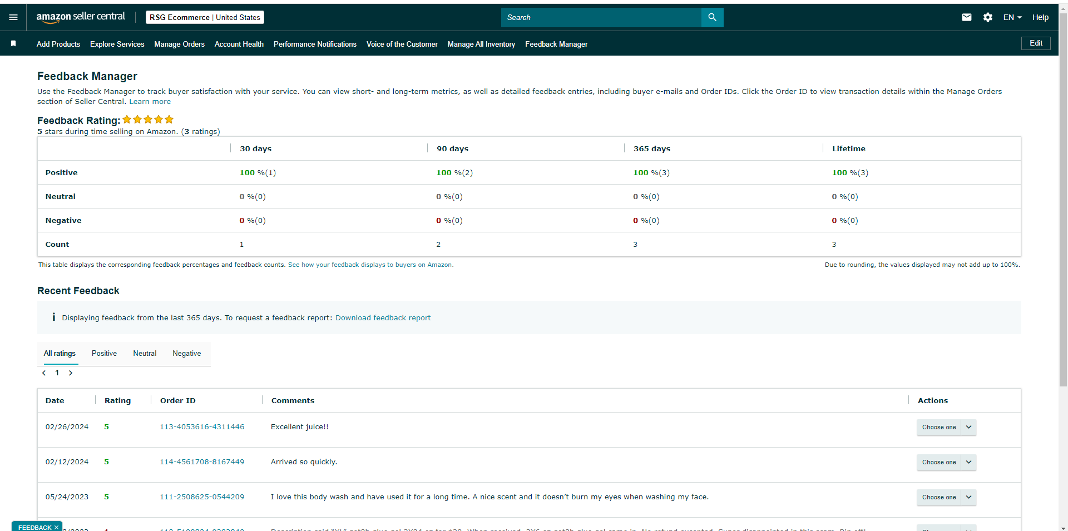Image resolution: width=1068 pixels, height=531 pixels.
Task: Open Manage All Inventory menu item
Action: [x=481, y=44]
